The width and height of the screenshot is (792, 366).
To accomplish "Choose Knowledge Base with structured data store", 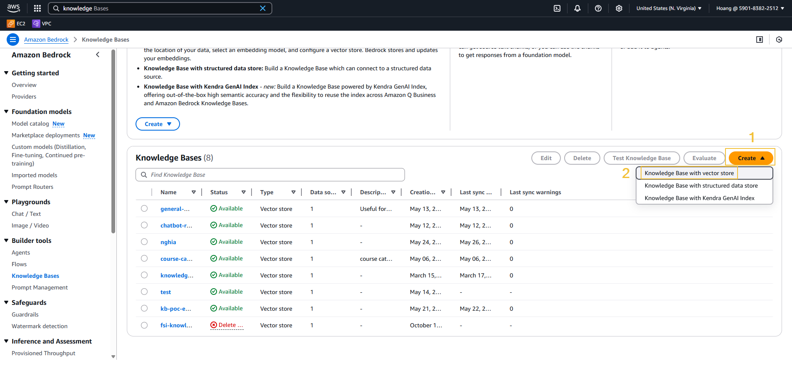I will (x=704, y=185).
